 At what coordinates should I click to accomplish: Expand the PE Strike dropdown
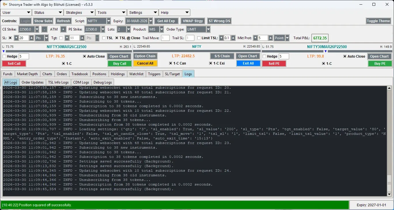point(103,29)
